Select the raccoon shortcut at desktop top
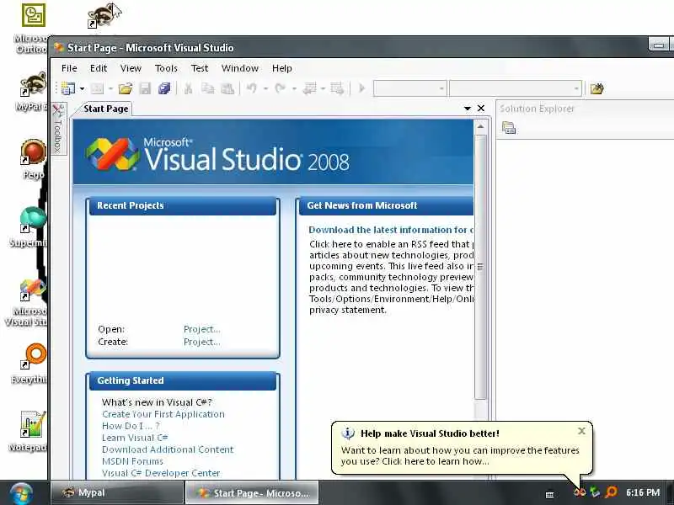 tap(104, 15)
